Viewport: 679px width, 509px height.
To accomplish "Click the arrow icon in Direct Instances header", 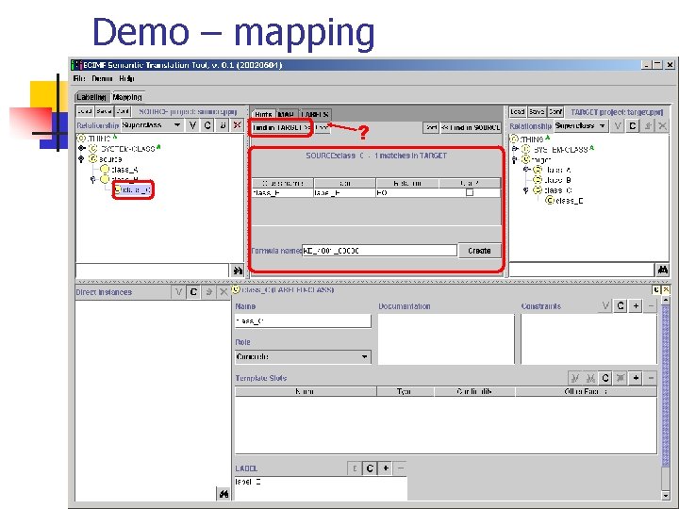I will pyautogui.click(x=208, y=292).
